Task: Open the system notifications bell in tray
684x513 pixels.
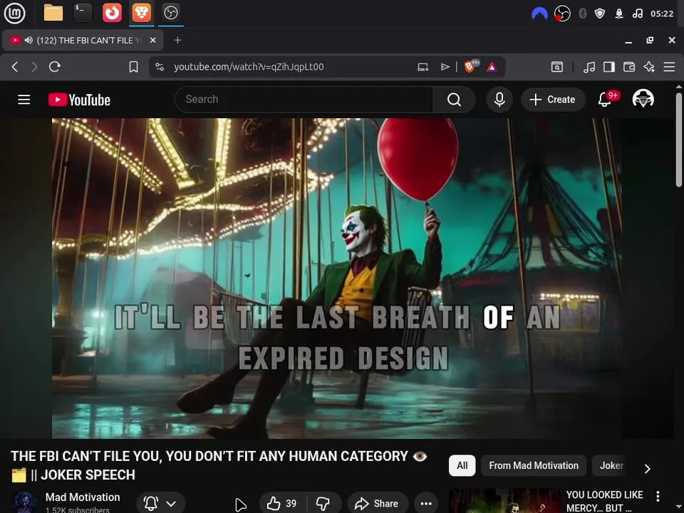Action: click(x=618, y=14)
